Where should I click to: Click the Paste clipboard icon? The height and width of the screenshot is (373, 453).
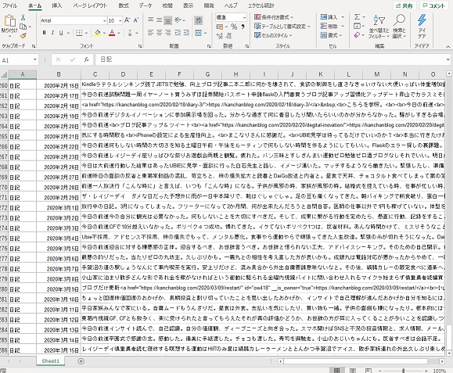(9, 20)
